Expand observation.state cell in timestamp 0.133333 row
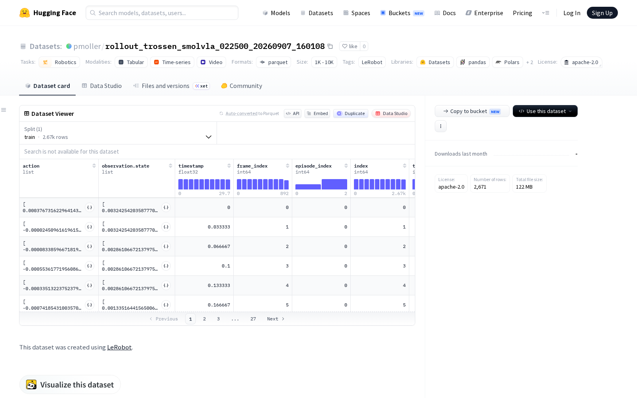The height and width of the screenshot is (398, 637). tap(166, 285)
